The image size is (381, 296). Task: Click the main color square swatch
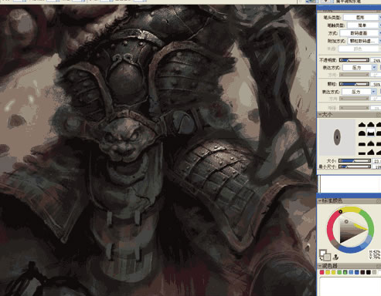coord(323,253)
